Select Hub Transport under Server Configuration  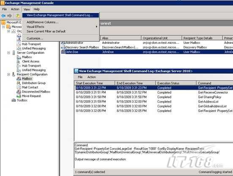point(31,66)
